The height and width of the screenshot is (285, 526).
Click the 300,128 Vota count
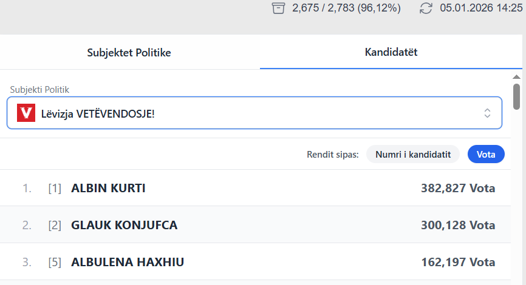(x=458, y=226)
